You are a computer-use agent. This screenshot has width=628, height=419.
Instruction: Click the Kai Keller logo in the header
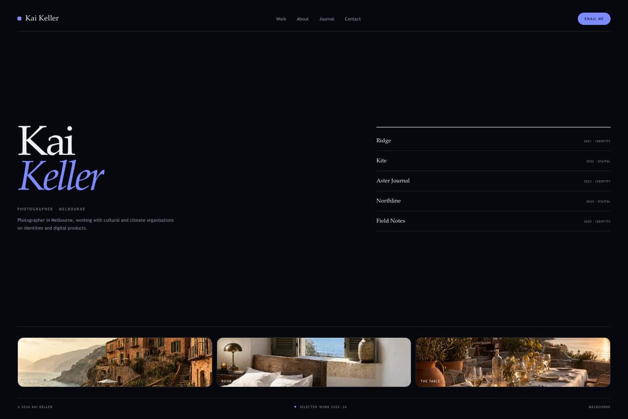tap(38, 18)
